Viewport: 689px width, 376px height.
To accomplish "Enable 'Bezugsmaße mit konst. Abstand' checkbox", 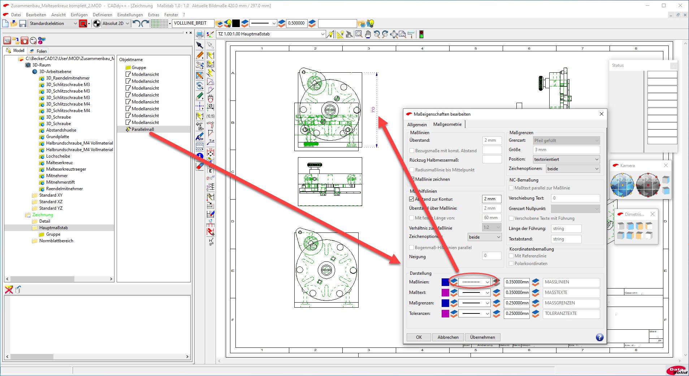I will tap(412, 151).
